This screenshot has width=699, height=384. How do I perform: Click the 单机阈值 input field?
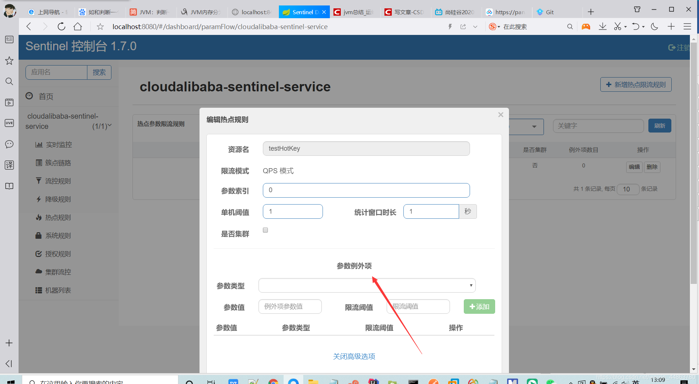[293, 211]
